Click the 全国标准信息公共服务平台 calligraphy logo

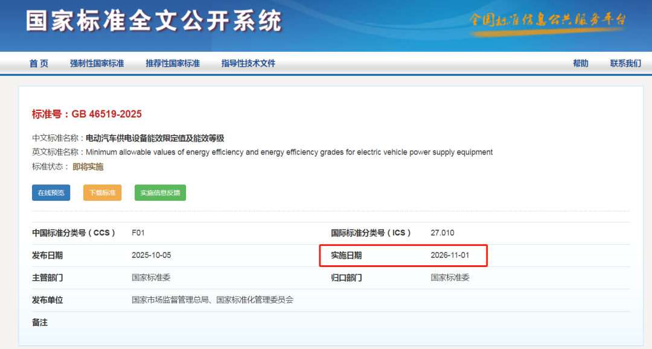tap(548, 20)
